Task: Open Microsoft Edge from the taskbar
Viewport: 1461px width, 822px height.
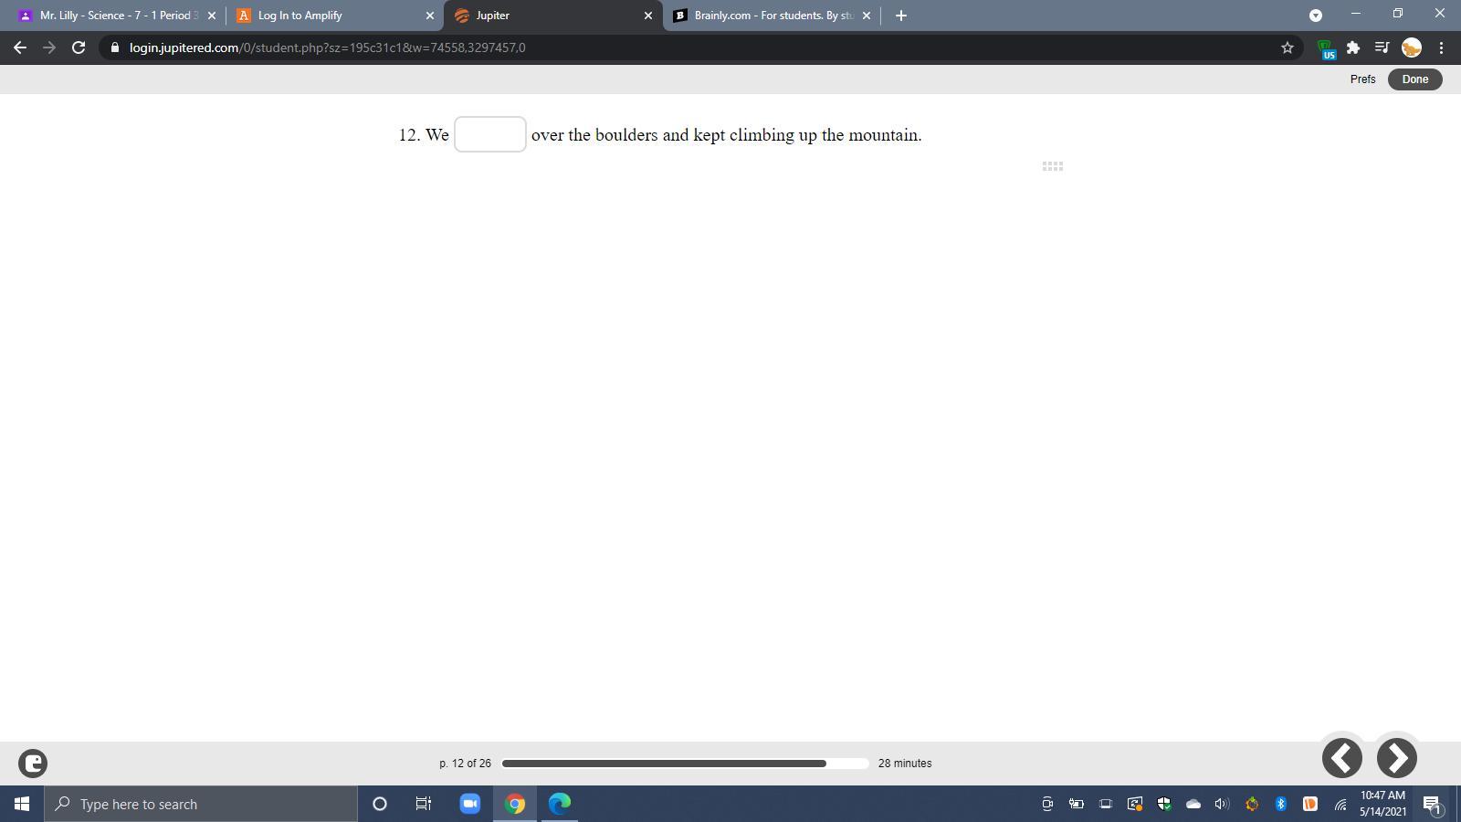Action: [560, 804]
